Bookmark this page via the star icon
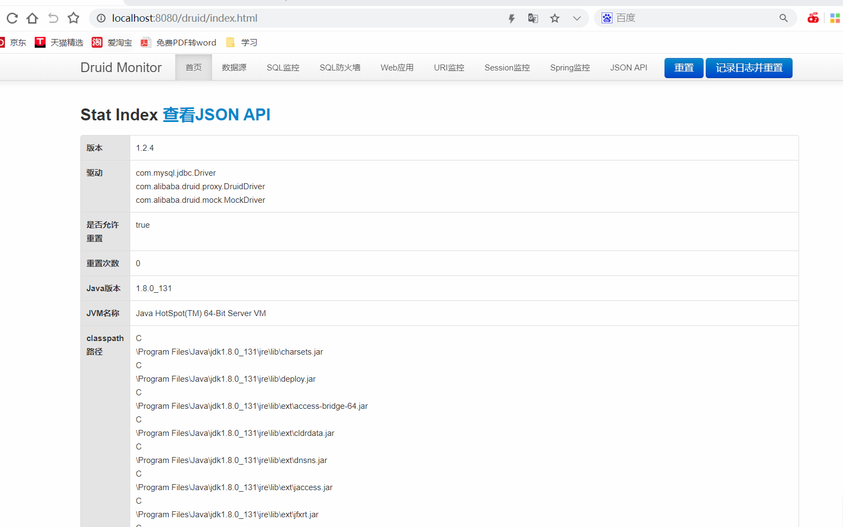The image size is (843, 527). pos(554,18)
